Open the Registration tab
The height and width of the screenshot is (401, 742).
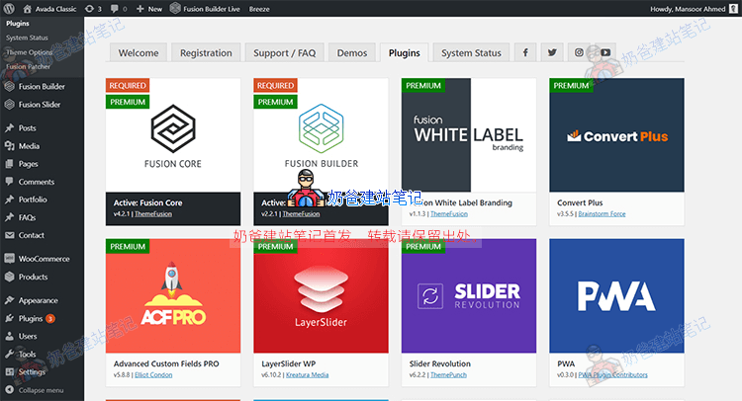click(x=206, y=52)
